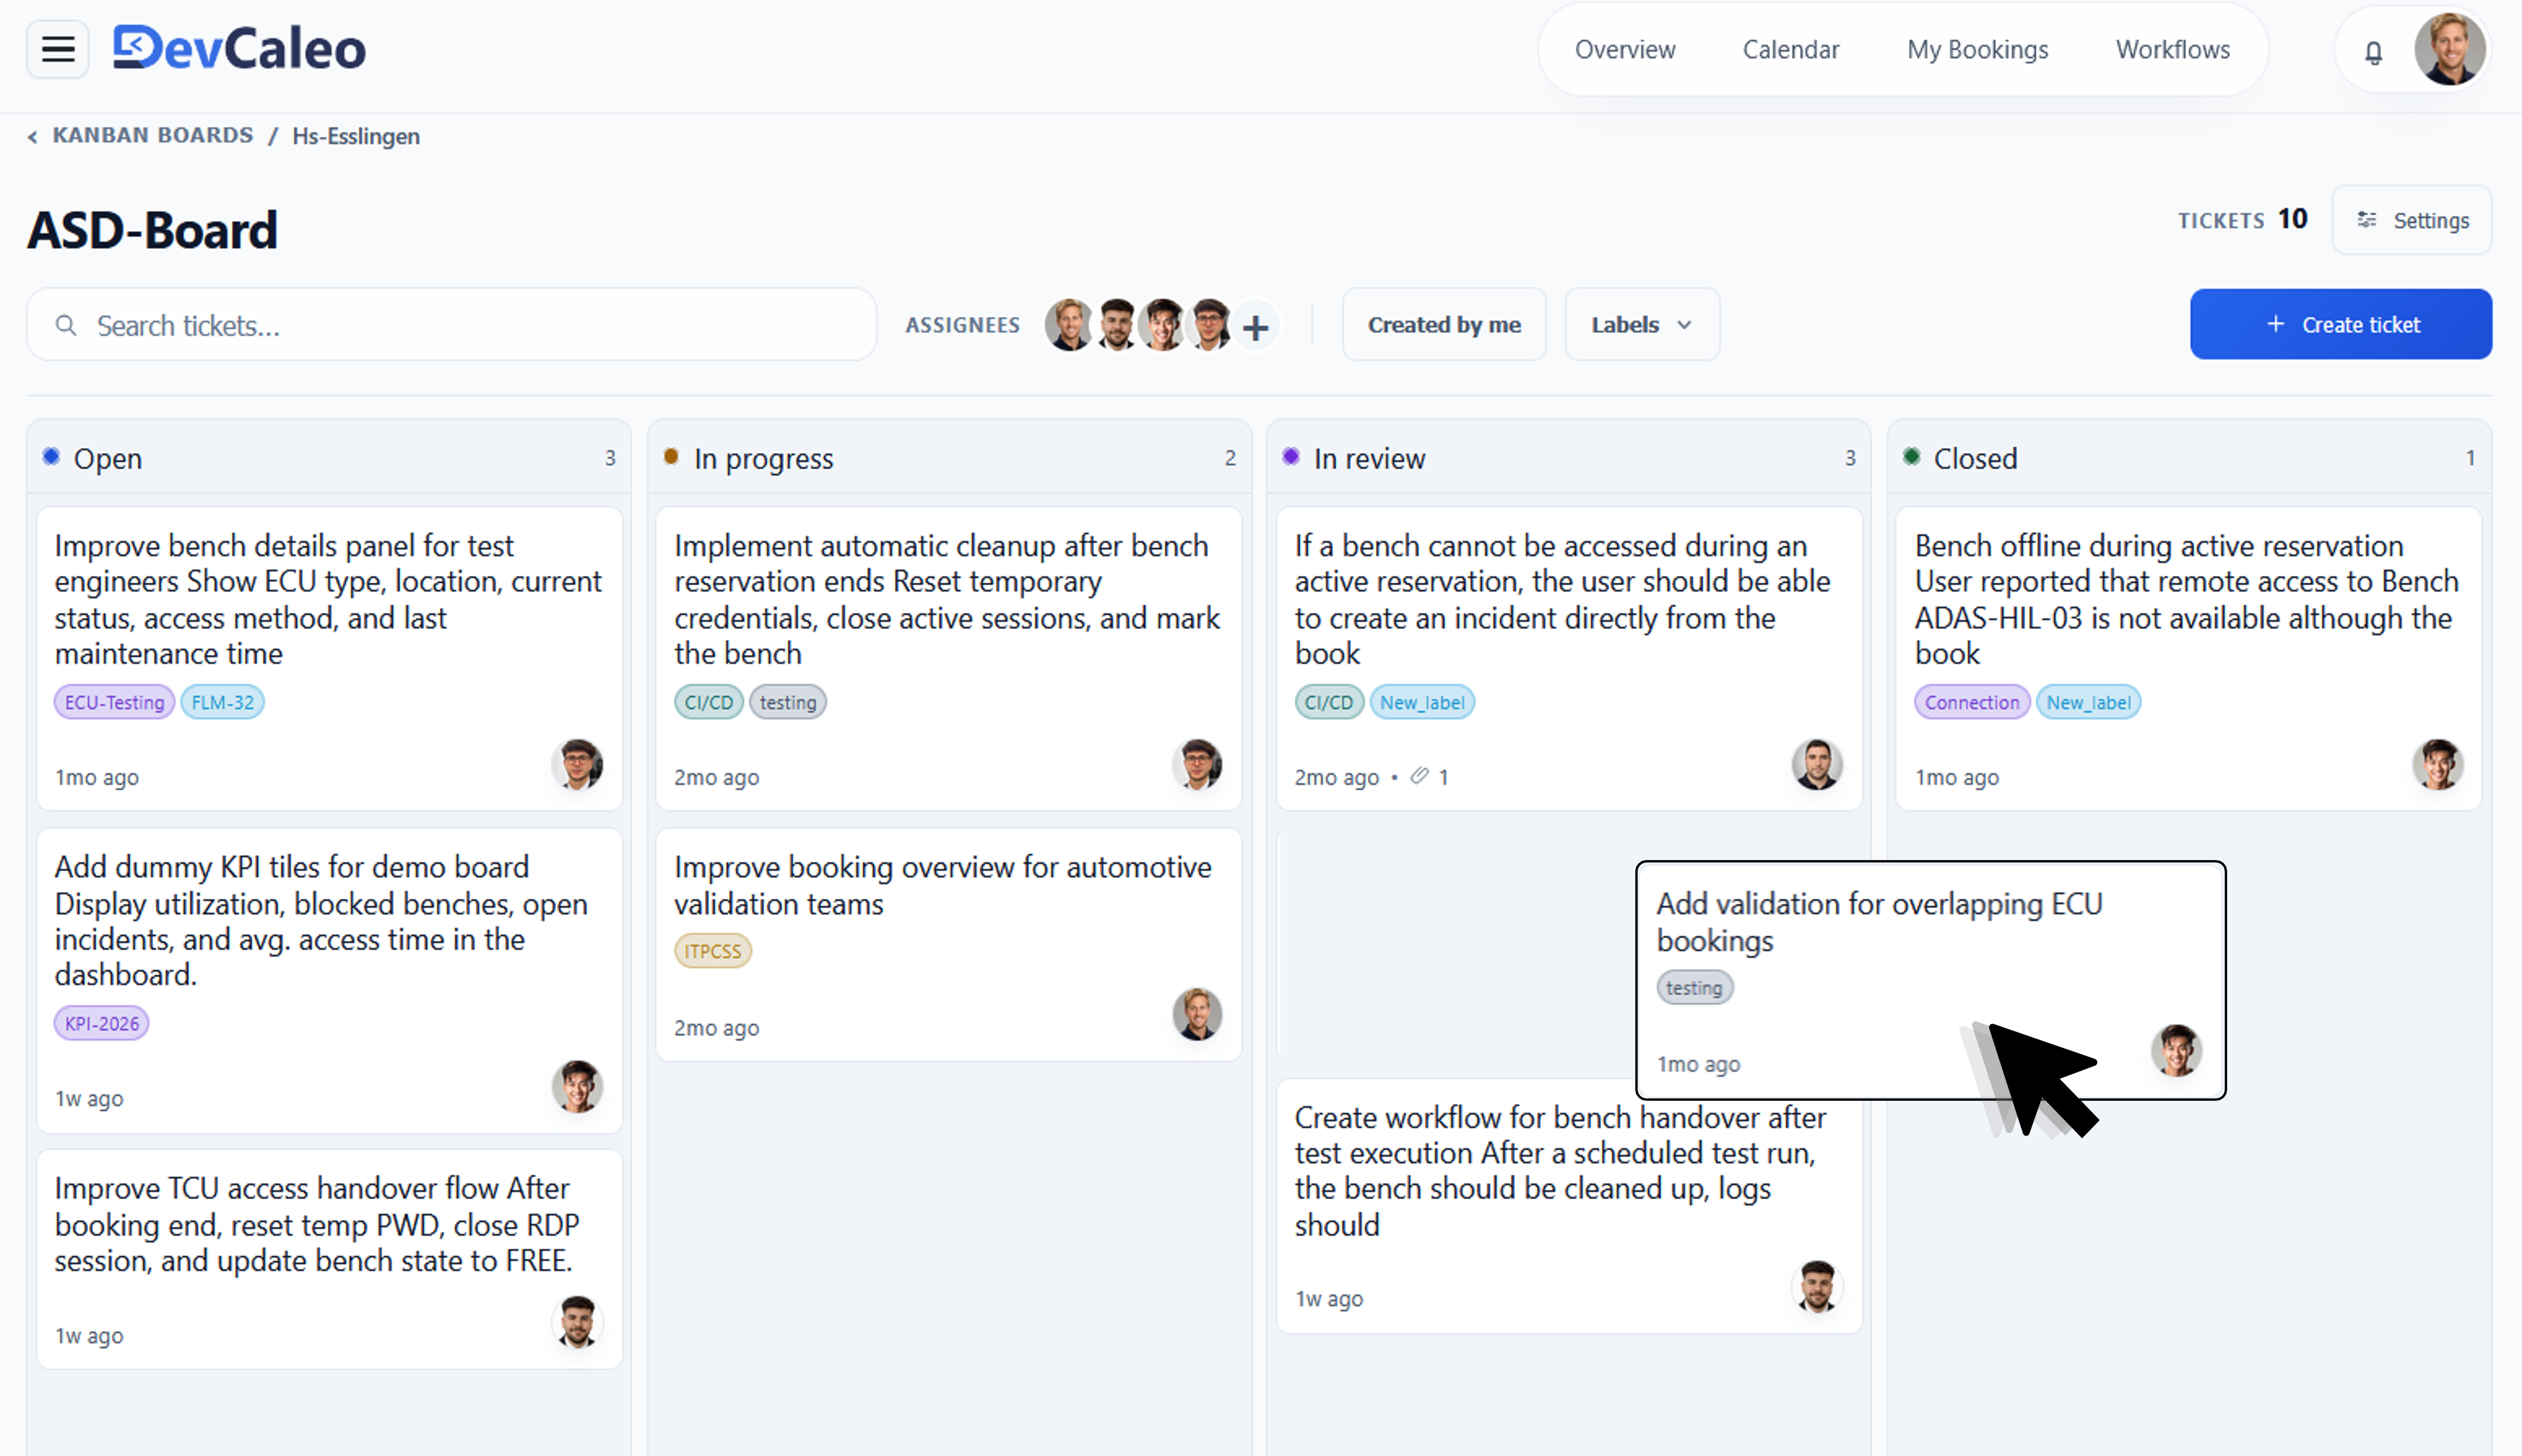Click assignee avatar on bench handover workflow ticket
2522x1456 pixels.
tap(1818, 1286)
